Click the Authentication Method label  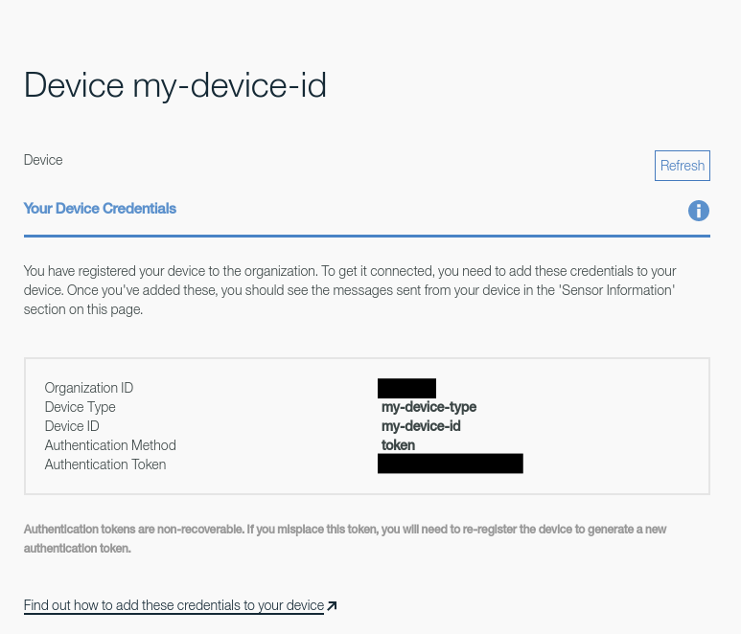coord(110,445)
